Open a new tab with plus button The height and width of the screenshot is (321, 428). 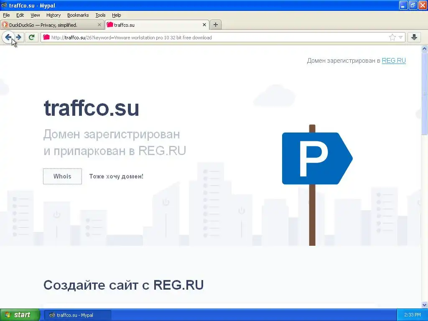216,25
